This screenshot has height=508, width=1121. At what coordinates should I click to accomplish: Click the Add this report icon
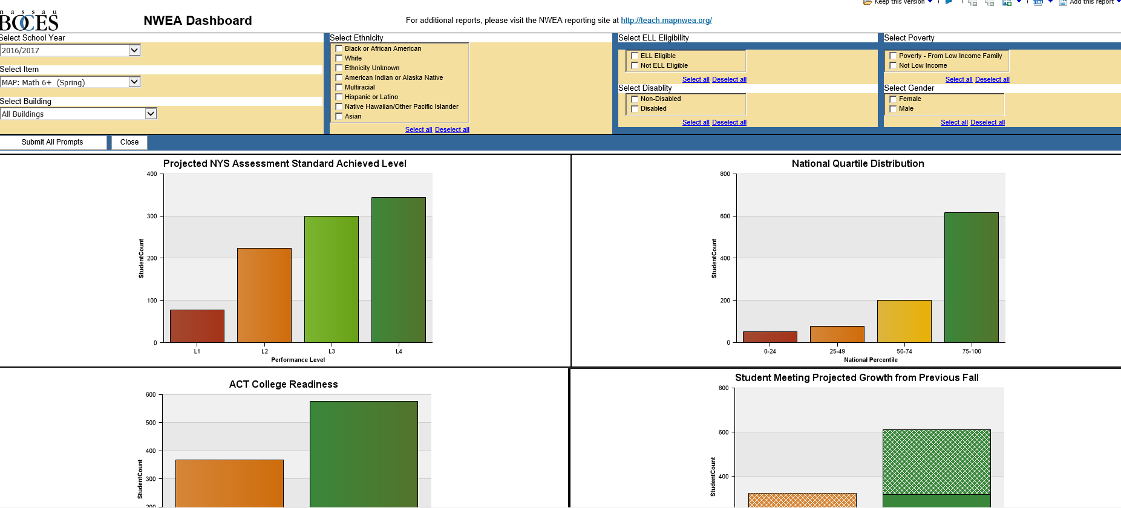click(1063, 2)
